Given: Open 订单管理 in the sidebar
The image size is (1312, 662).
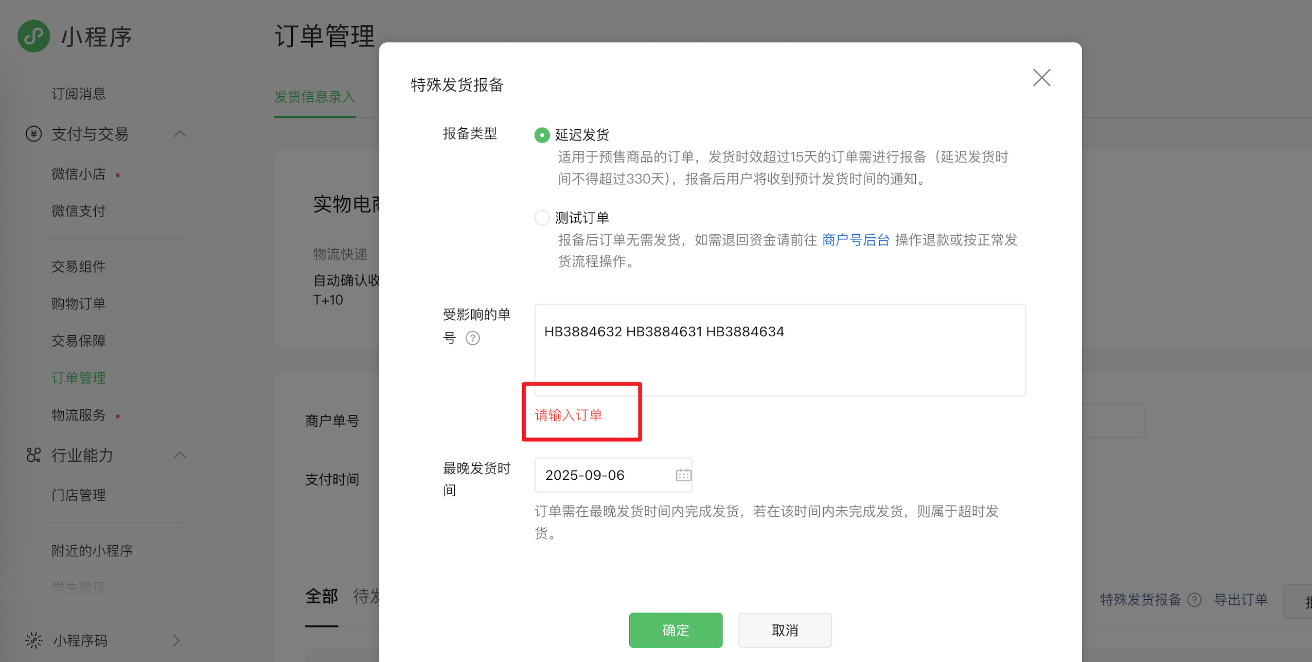Looking at the screenshot, I should tap(78, 377).
